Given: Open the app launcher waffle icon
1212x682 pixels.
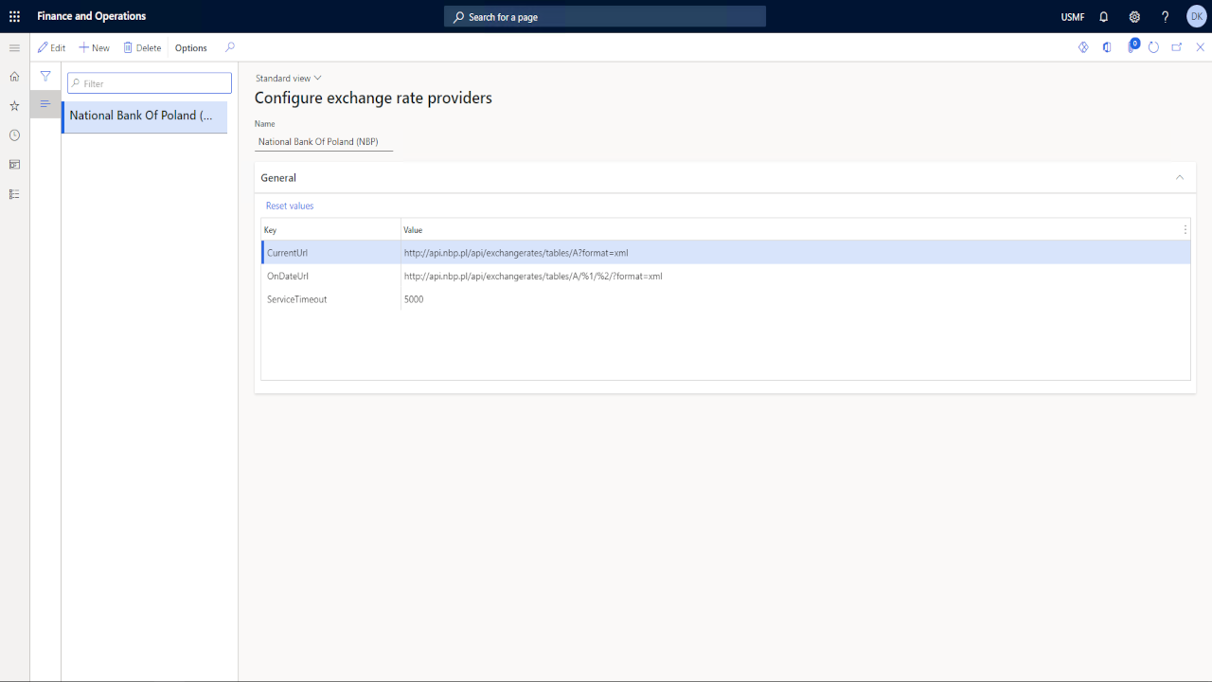Looking at the screenshot, I should pos(14,16).
